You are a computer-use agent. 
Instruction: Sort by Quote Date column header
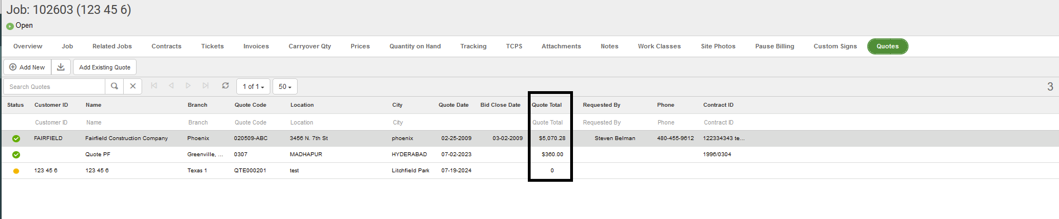(454, 104)
